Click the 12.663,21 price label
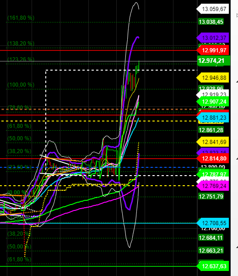Viewport: 238px width, 276px height. 211,250
